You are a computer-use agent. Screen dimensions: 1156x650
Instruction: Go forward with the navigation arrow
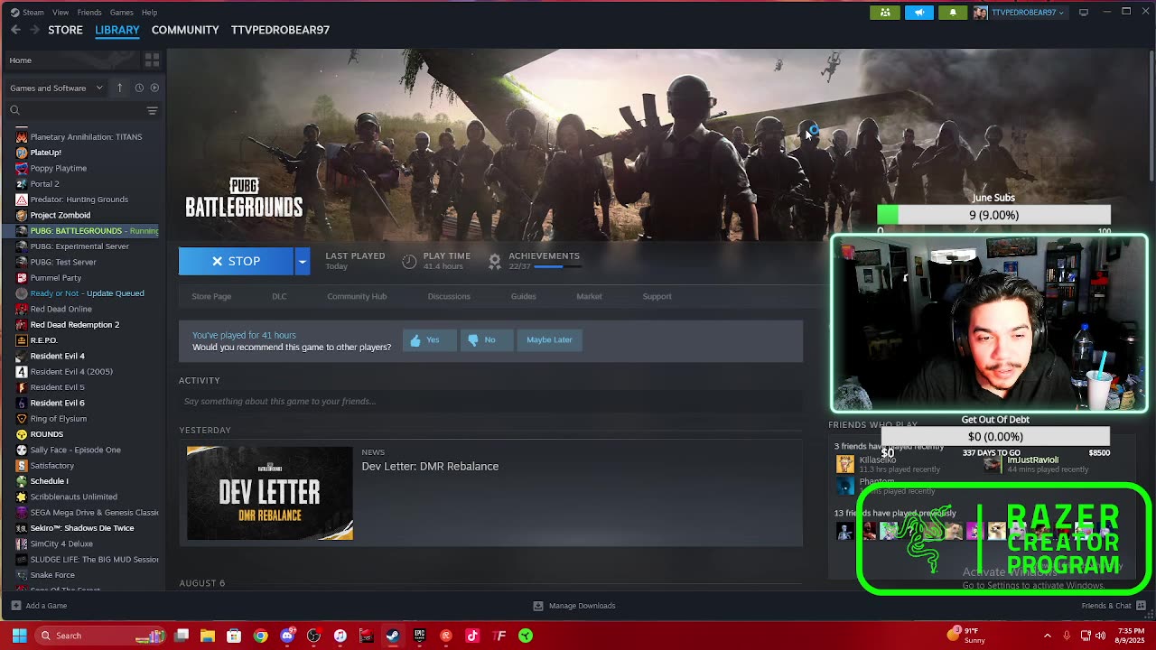34,30
